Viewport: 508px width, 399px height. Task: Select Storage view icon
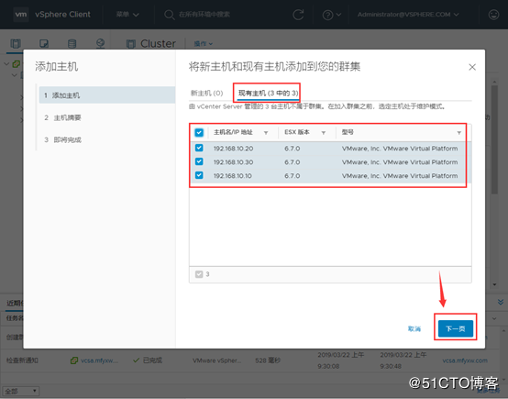72,43
